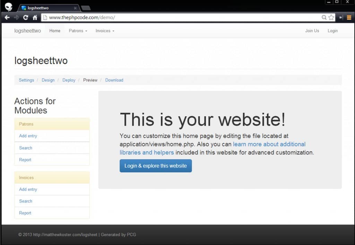The height and width of the screenshot is (245, 355).
Task: Click the Login & explore this website button
Action: [156, 166]
